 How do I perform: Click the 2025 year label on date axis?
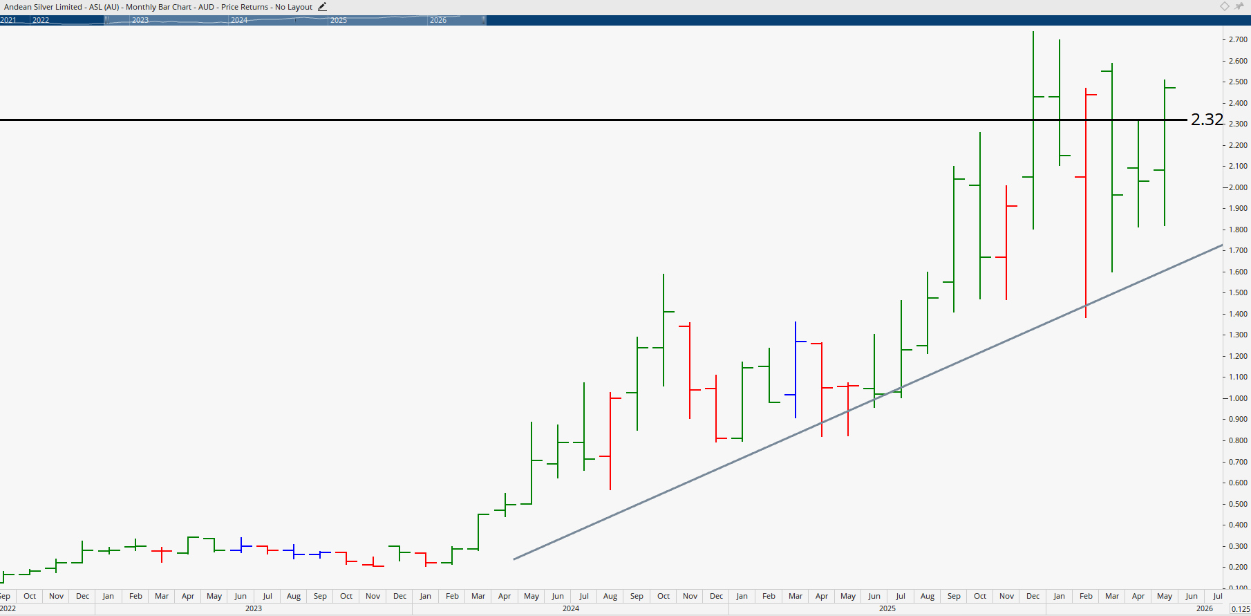887,608
